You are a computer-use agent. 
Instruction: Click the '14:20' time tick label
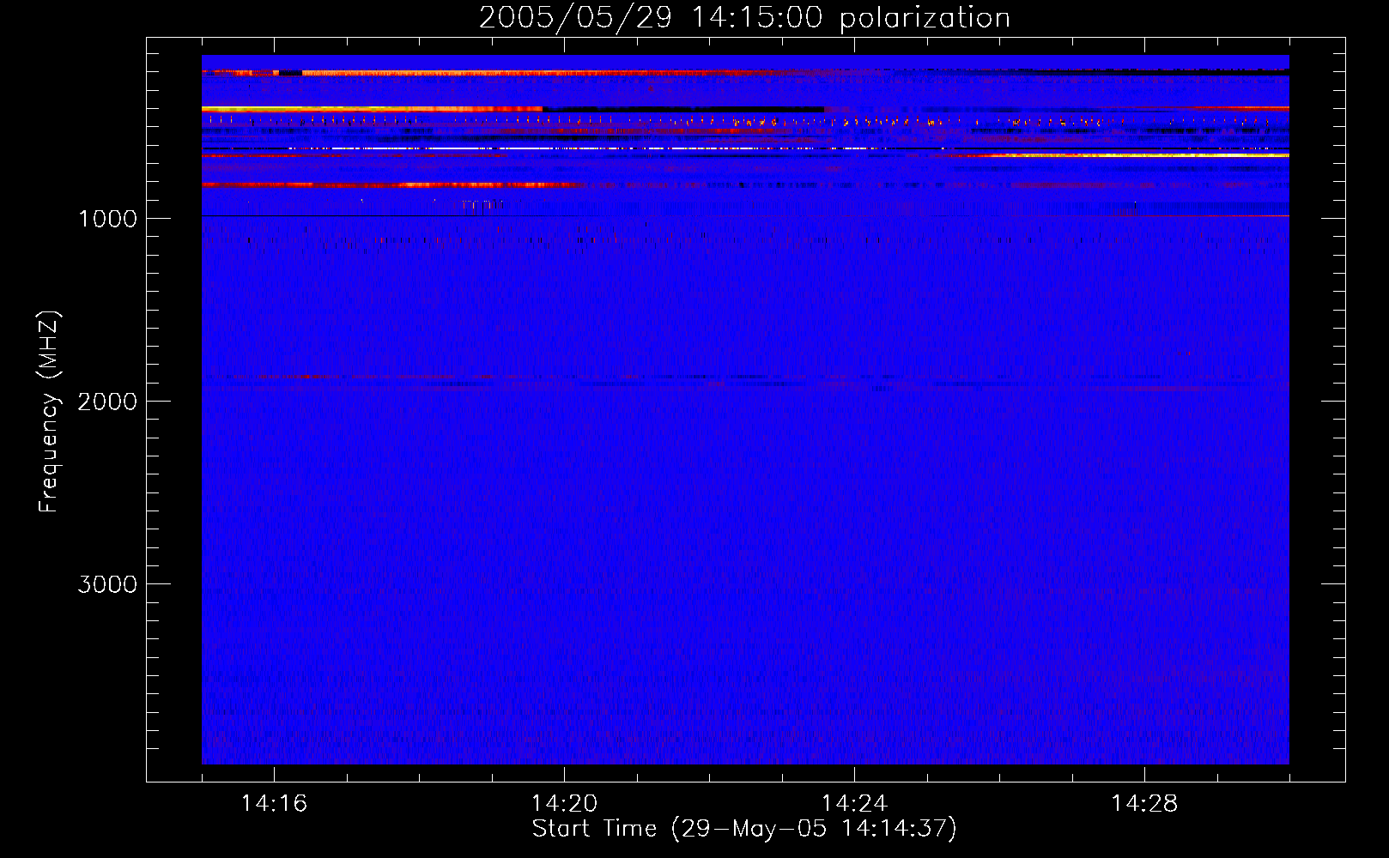pos(564,803)
